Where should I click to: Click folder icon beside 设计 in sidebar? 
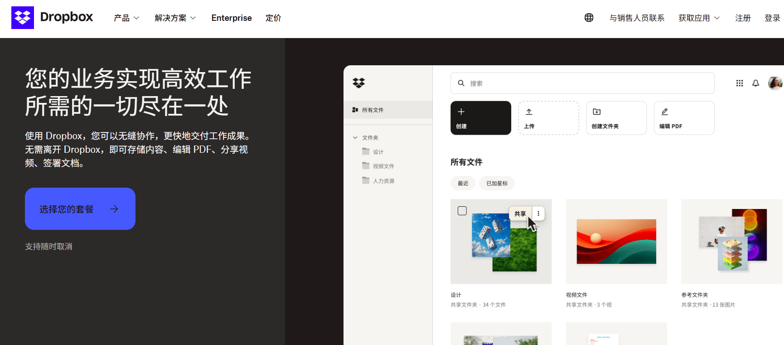(x=366, y=151)
